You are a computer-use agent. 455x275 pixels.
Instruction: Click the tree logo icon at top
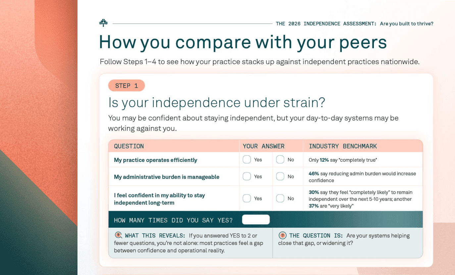pos(103,23)
